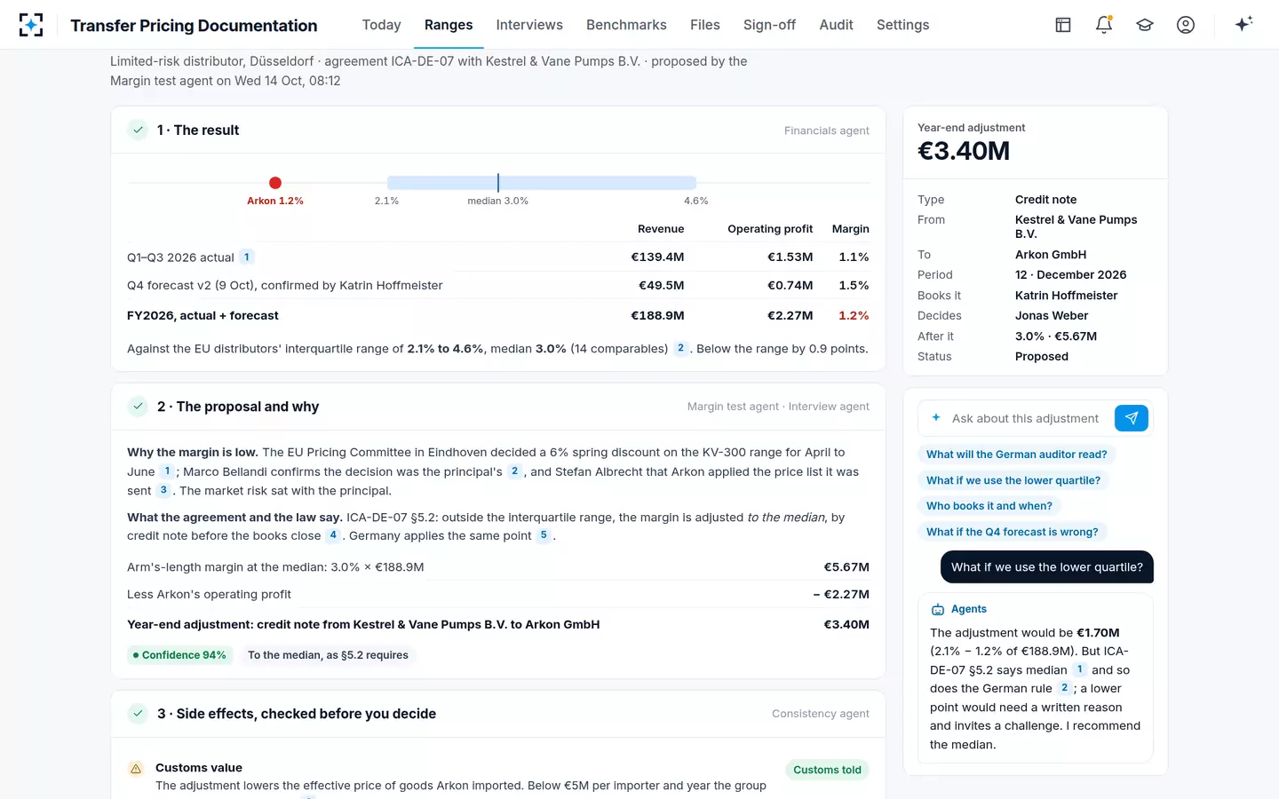
Task: Click the To the median, as §5.2 requires chip
Action: click(328, 655)
